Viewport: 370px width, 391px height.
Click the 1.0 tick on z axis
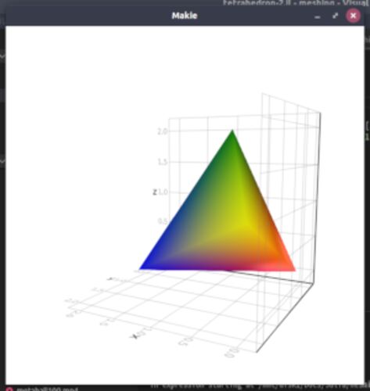click(x=163, y=192)
